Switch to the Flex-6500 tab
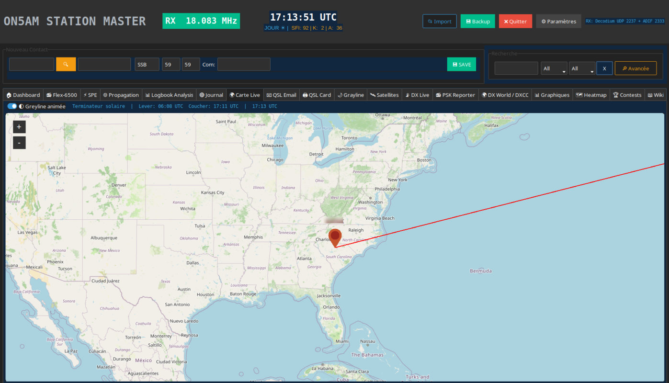The height and width of the screenshot is (383, 669). coord(62,95)
